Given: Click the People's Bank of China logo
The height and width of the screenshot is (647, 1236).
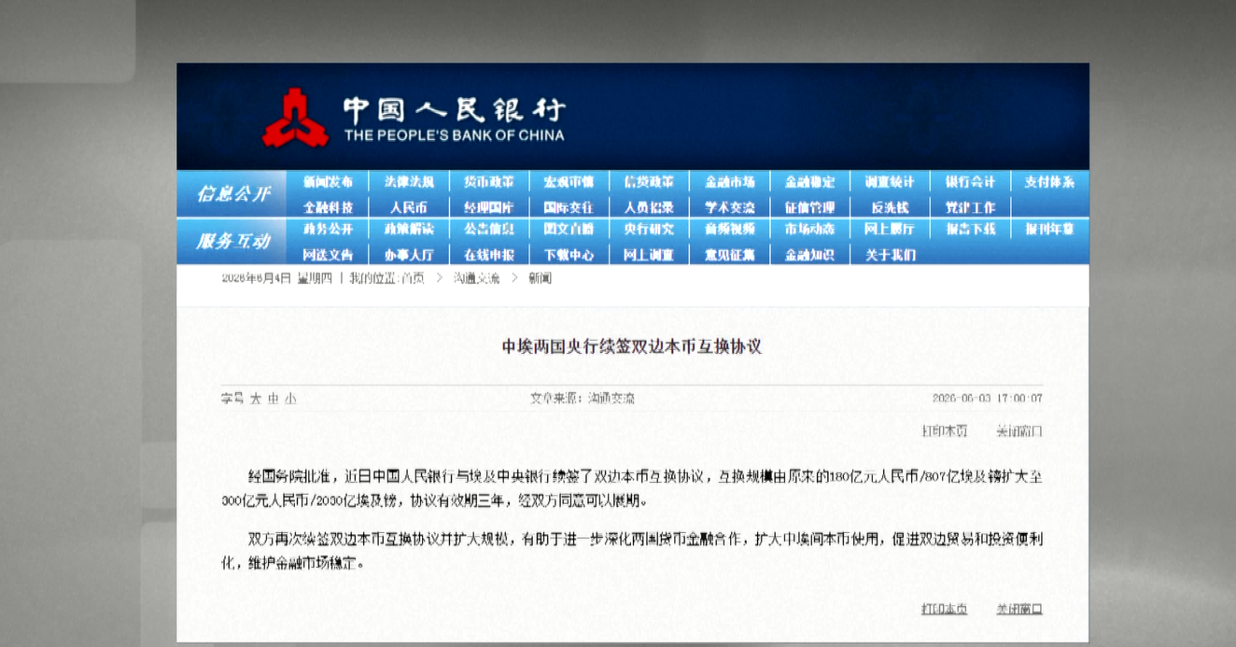Looking at the screenshot, I should click(x=295, y=118).
